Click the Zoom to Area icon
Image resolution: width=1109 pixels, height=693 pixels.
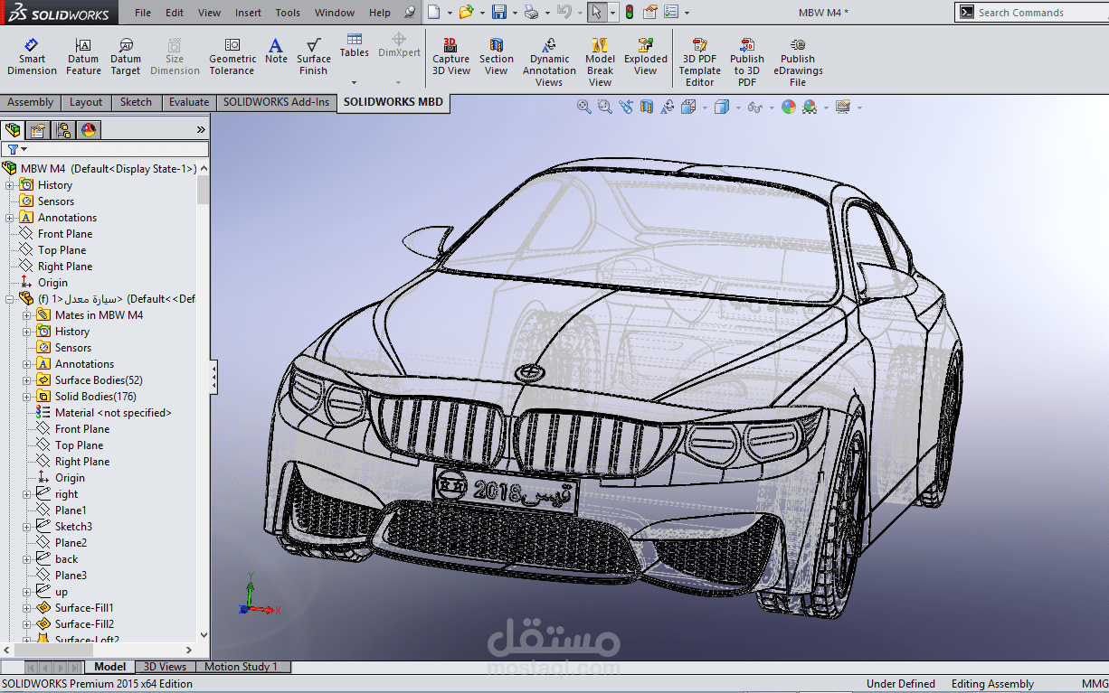(604, 107)
